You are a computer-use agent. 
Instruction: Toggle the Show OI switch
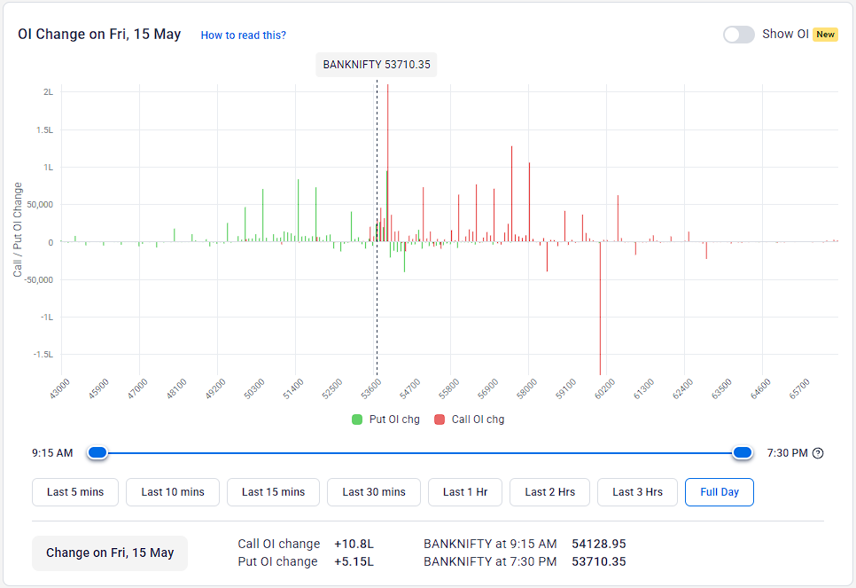coord(739,35)
